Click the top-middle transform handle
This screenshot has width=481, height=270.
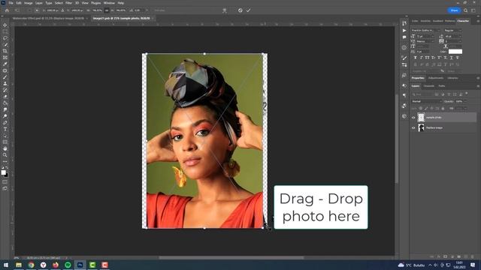[x=204, y=54]
